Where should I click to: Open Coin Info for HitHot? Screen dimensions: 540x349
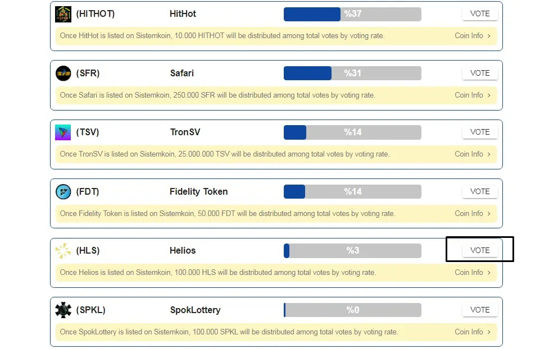[473, 36]
